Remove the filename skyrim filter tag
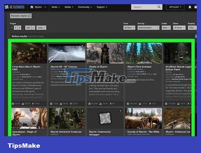Viewport: 201px width, 153px height. coord(29,16)
